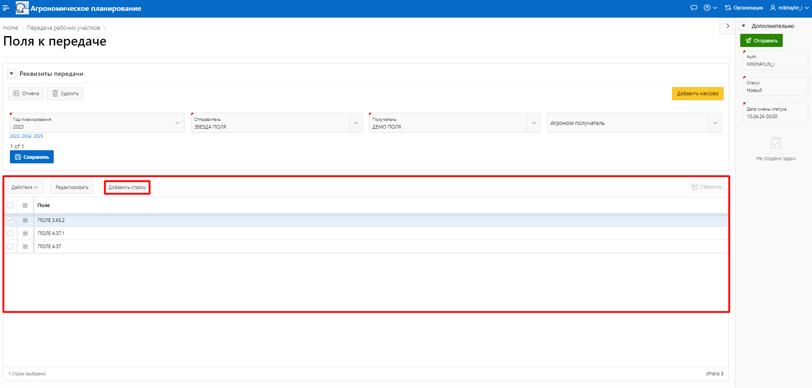Click the application logo icon
This screenshot has width=812, height=388.
[x=22, y=8]
